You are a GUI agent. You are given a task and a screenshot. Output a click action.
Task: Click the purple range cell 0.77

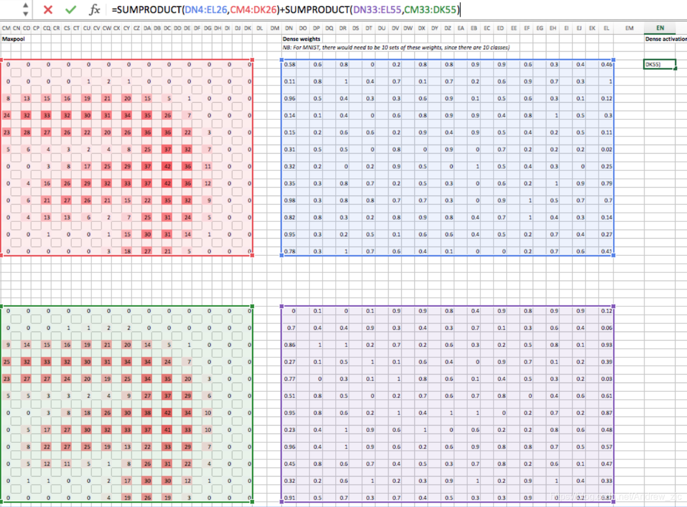click(x=289, y=379)
